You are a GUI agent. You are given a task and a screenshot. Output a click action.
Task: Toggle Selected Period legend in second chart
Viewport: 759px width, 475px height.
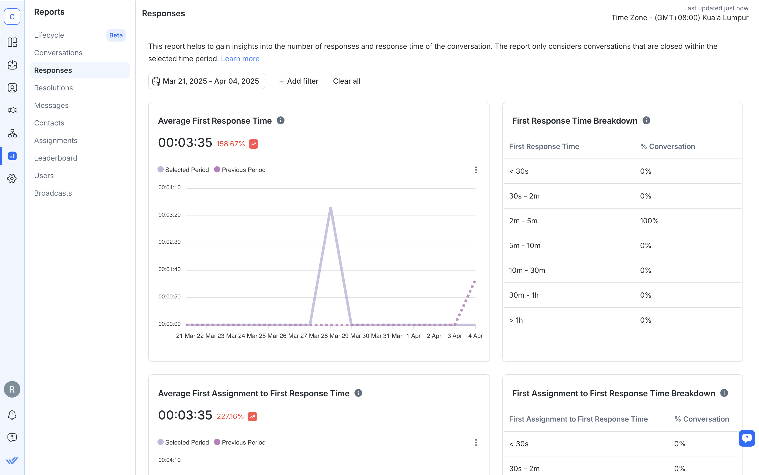pyautogui.click(x=183, y=442)
